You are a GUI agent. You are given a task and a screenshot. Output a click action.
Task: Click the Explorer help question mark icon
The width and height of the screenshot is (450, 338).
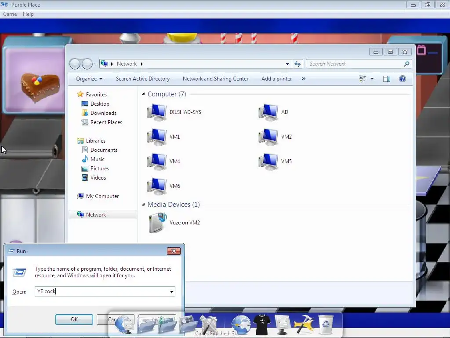pyautogui.click(x=403, y=79)
